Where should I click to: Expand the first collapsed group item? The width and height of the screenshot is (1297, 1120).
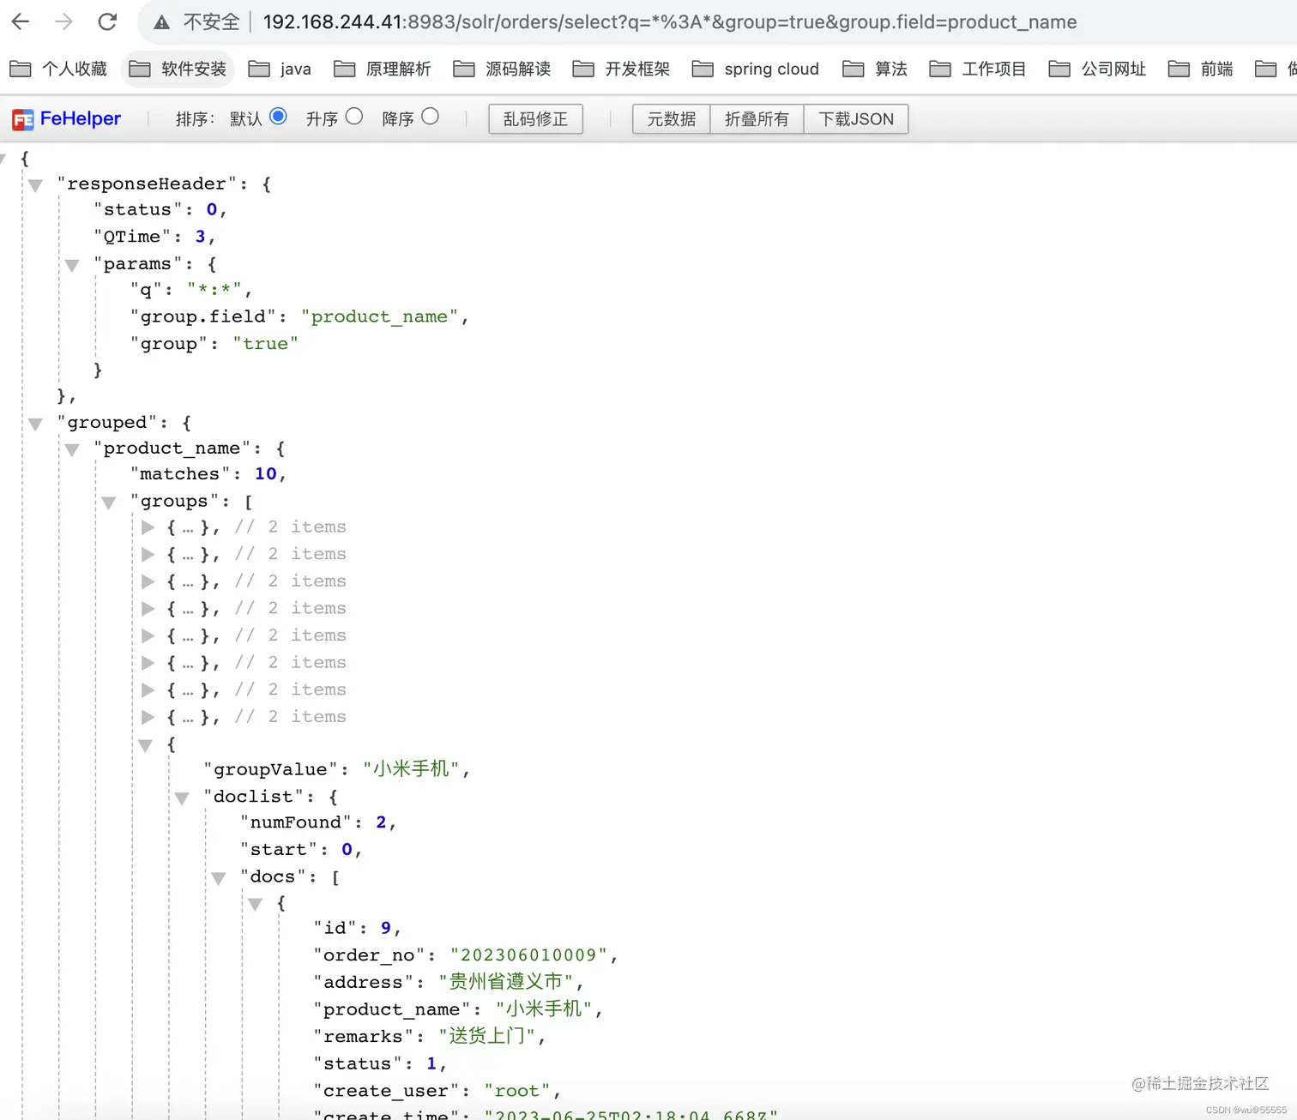coord(148,527)
